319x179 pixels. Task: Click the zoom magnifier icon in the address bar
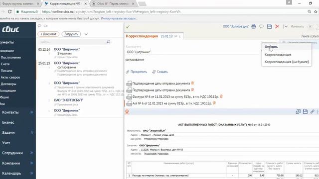click(x=309, y=11)
